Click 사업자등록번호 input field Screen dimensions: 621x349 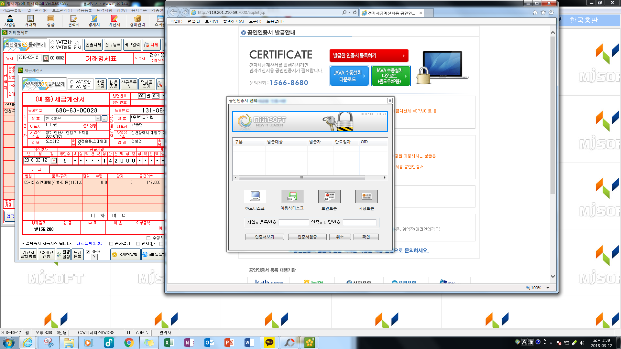coord(294,222)
